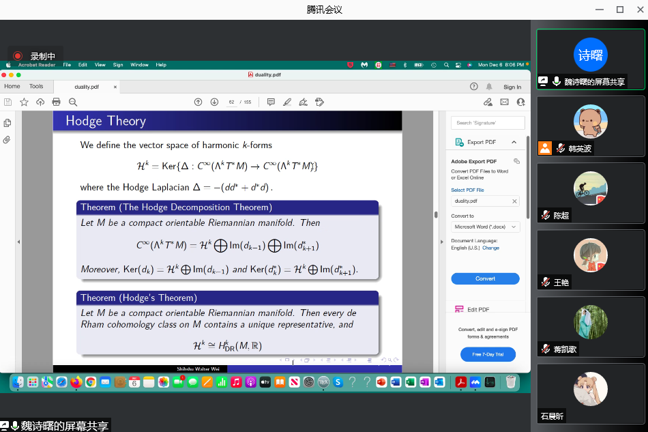Open the attachments paperclip panel
This screenshot has width=648, height=432.
coord(8,140)
